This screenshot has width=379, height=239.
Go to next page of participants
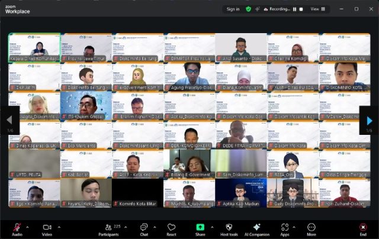point(369,121)
